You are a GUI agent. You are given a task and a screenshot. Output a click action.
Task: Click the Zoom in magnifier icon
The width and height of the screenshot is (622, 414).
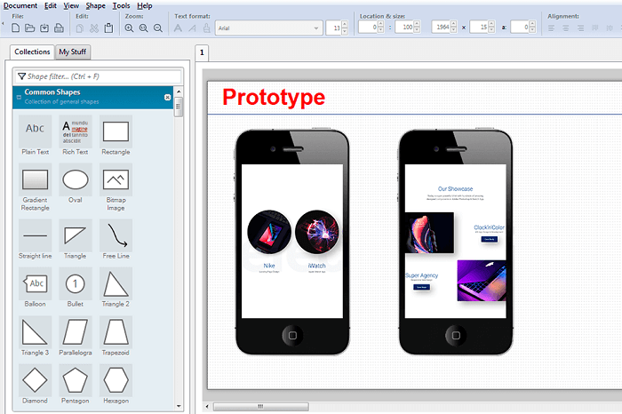tap(129, 28)
